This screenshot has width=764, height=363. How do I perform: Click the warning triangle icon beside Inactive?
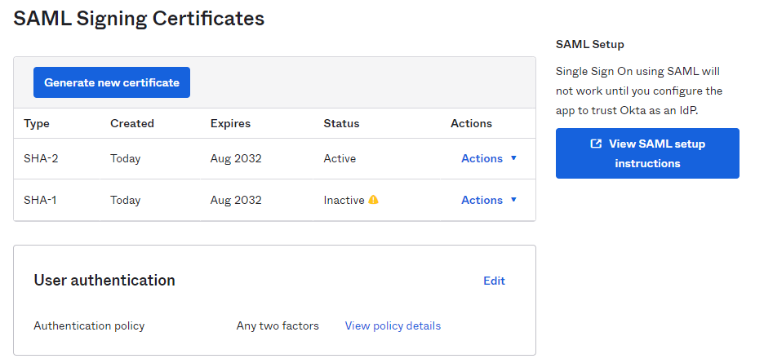coord(374,200)
